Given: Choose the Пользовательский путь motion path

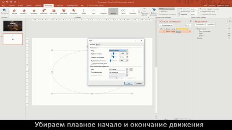Looking at the screenshot, I should (133, 12).
